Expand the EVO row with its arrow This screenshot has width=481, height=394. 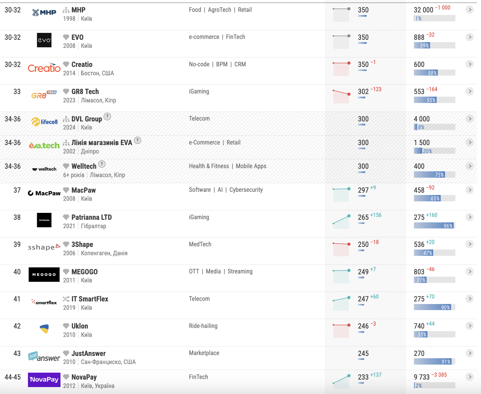pos(469,37)
